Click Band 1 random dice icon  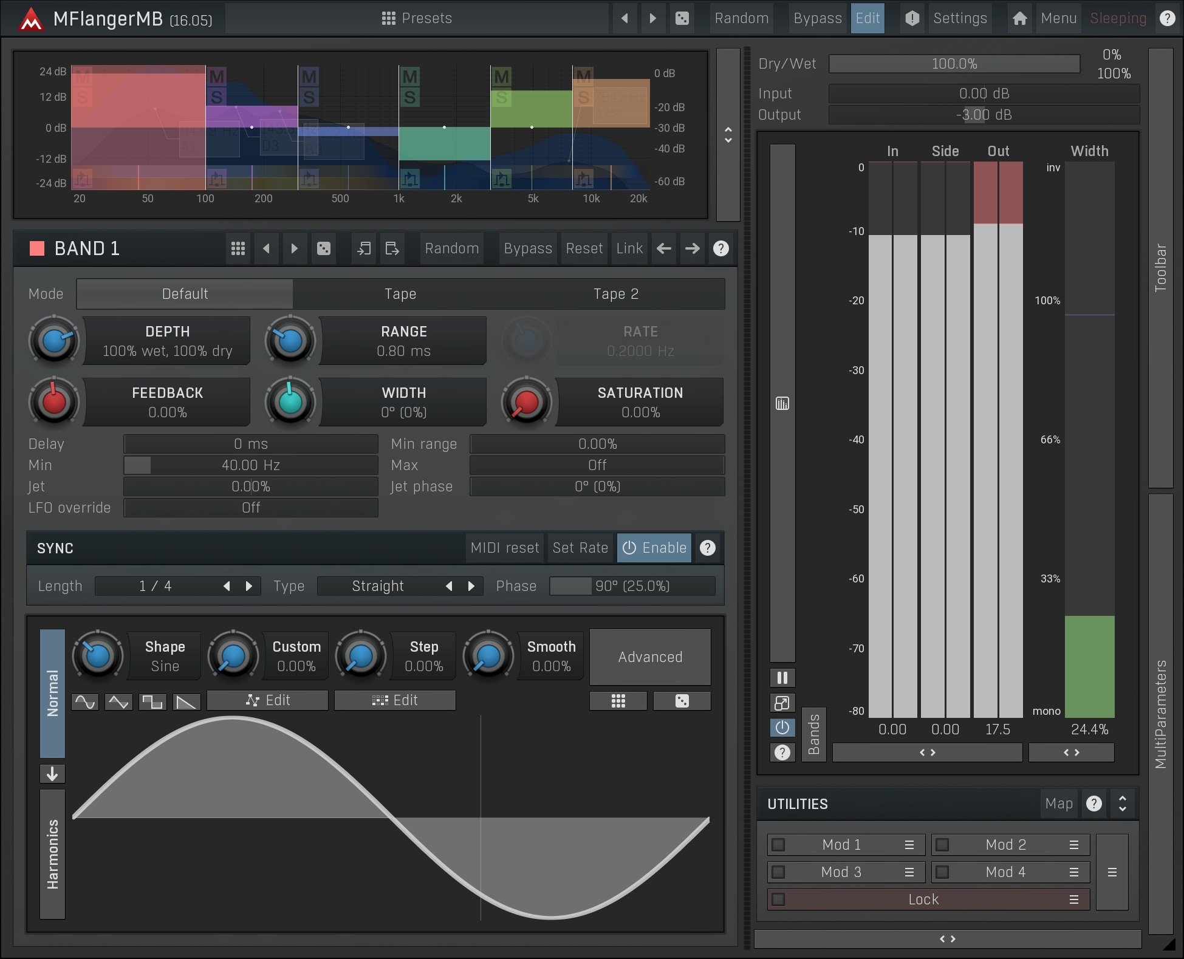[x=324, y=248]
